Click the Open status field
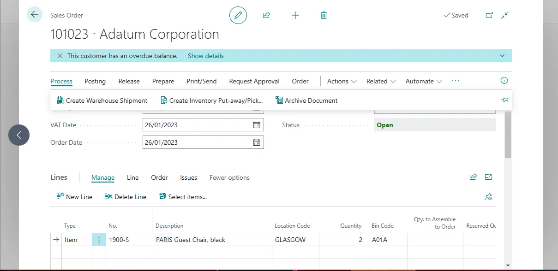 coord(435,125)
